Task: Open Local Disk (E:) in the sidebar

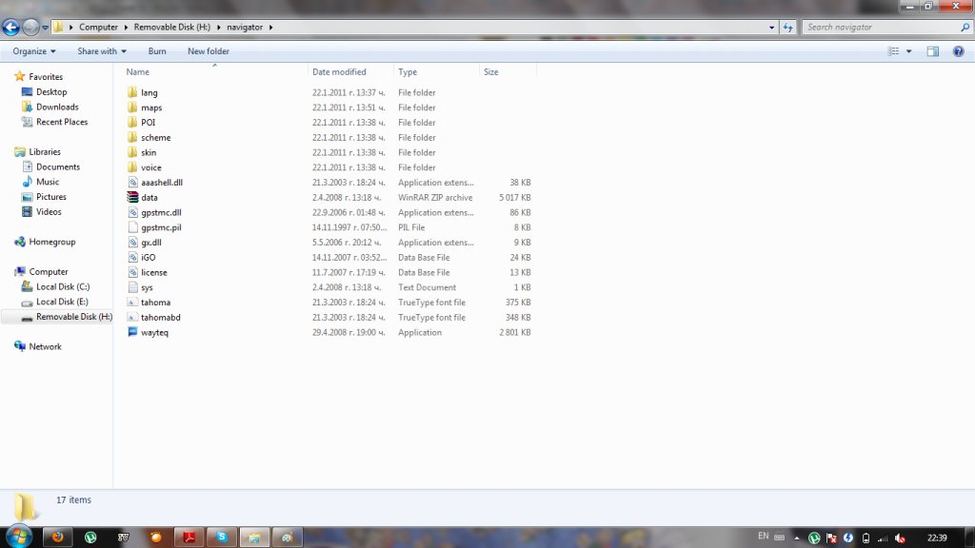Action: click(x=62, y=302)
